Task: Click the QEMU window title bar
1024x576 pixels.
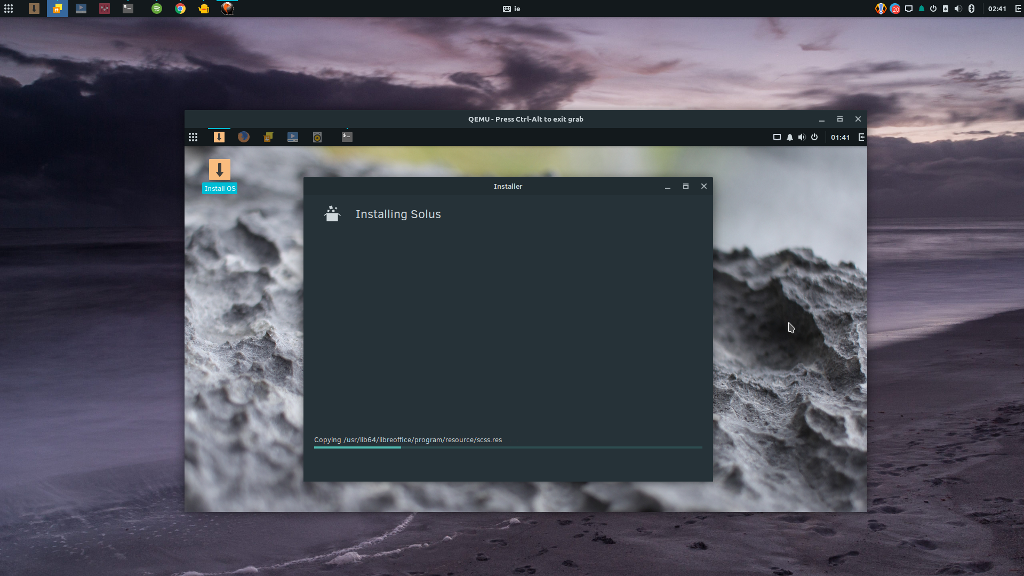Action: [526, 119]
